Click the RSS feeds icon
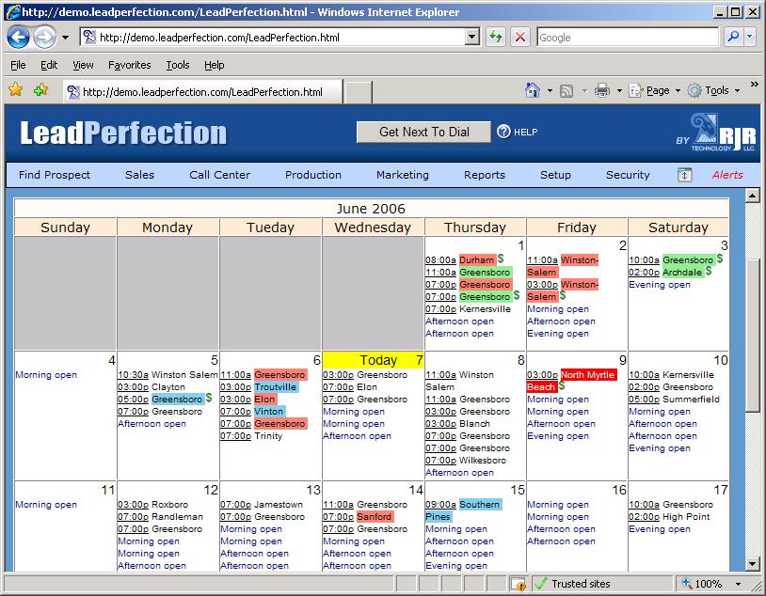 (x=567, y=91)
